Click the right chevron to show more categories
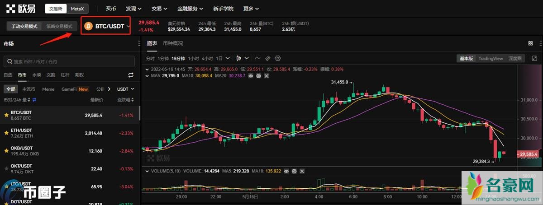This screenshot has width=543, height=205. 109,89
